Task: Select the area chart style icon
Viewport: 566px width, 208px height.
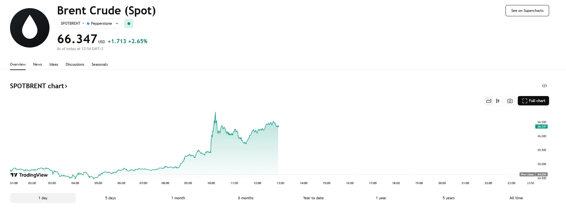Action: tap(490, 101)
